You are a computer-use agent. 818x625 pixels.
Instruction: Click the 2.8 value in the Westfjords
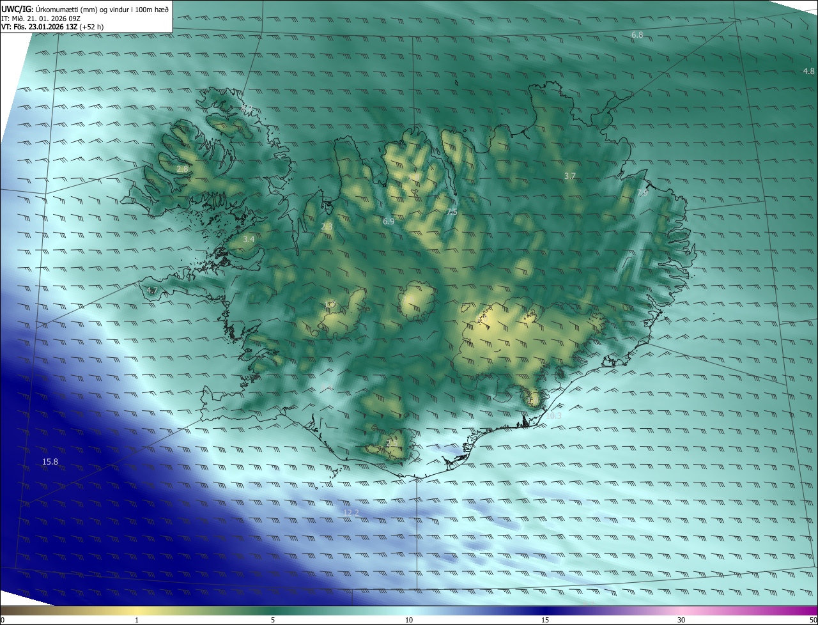pyautogui.click(x=183, y=169)
